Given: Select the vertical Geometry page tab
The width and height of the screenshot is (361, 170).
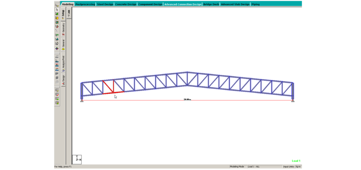Looking at the screenshot, I should click(63, 29).
